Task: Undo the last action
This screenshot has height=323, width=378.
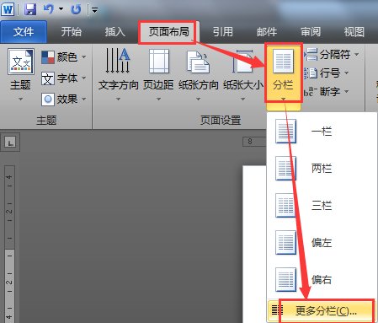Action: pyautogui.click(x=49, y=9)
